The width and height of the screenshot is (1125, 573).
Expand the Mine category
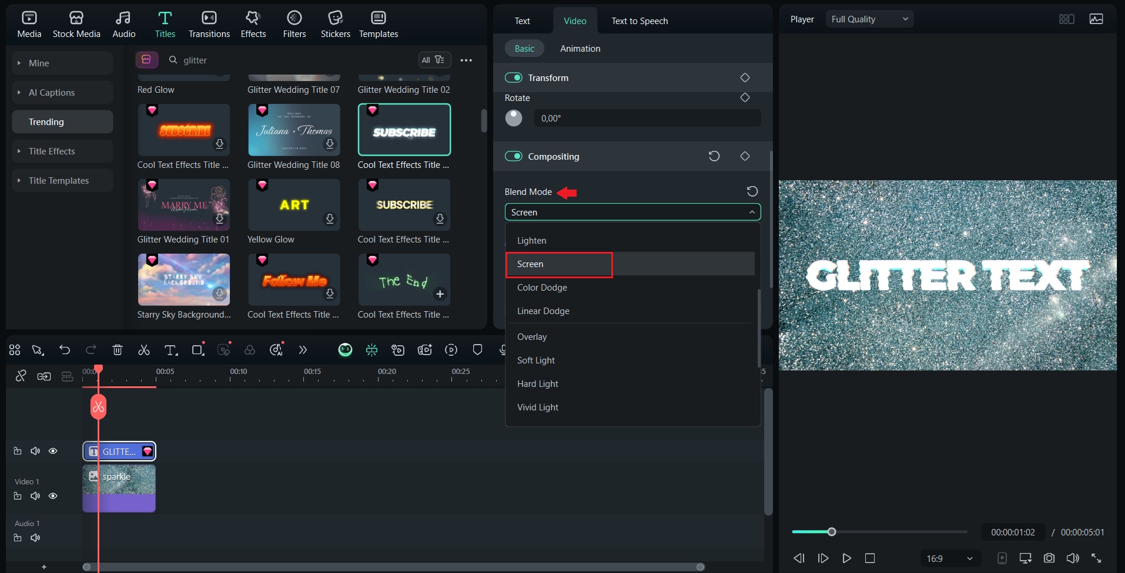tap(62, 63)
